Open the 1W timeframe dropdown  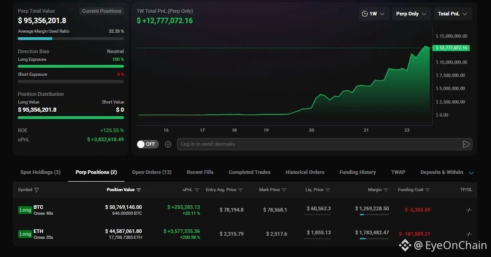click(x=373, y=14)
